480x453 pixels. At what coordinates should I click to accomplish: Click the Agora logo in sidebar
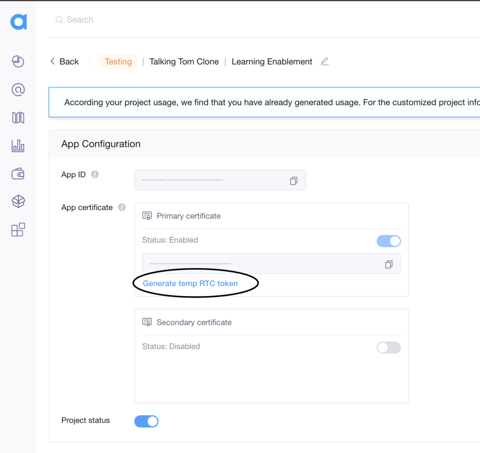point(18,22)
